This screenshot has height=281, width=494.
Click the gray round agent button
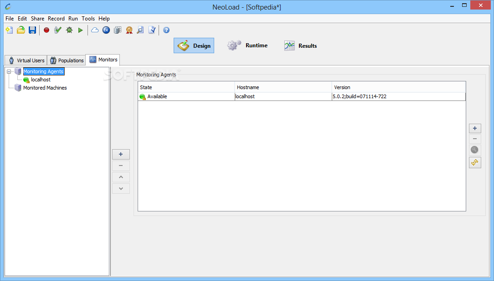click(475, 150)
